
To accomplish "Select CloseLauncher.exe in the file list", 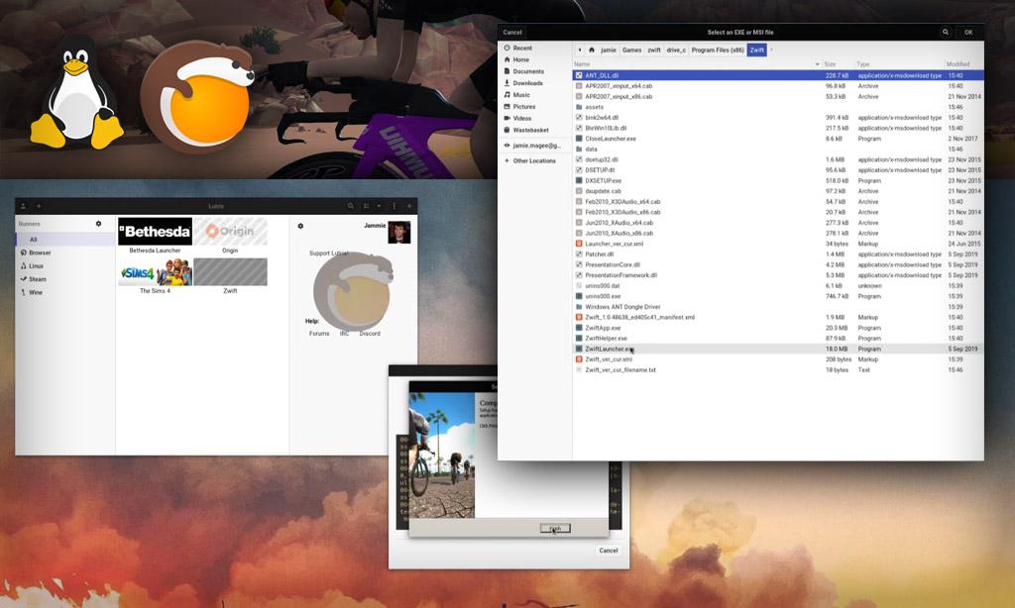I will pos(778,139).
